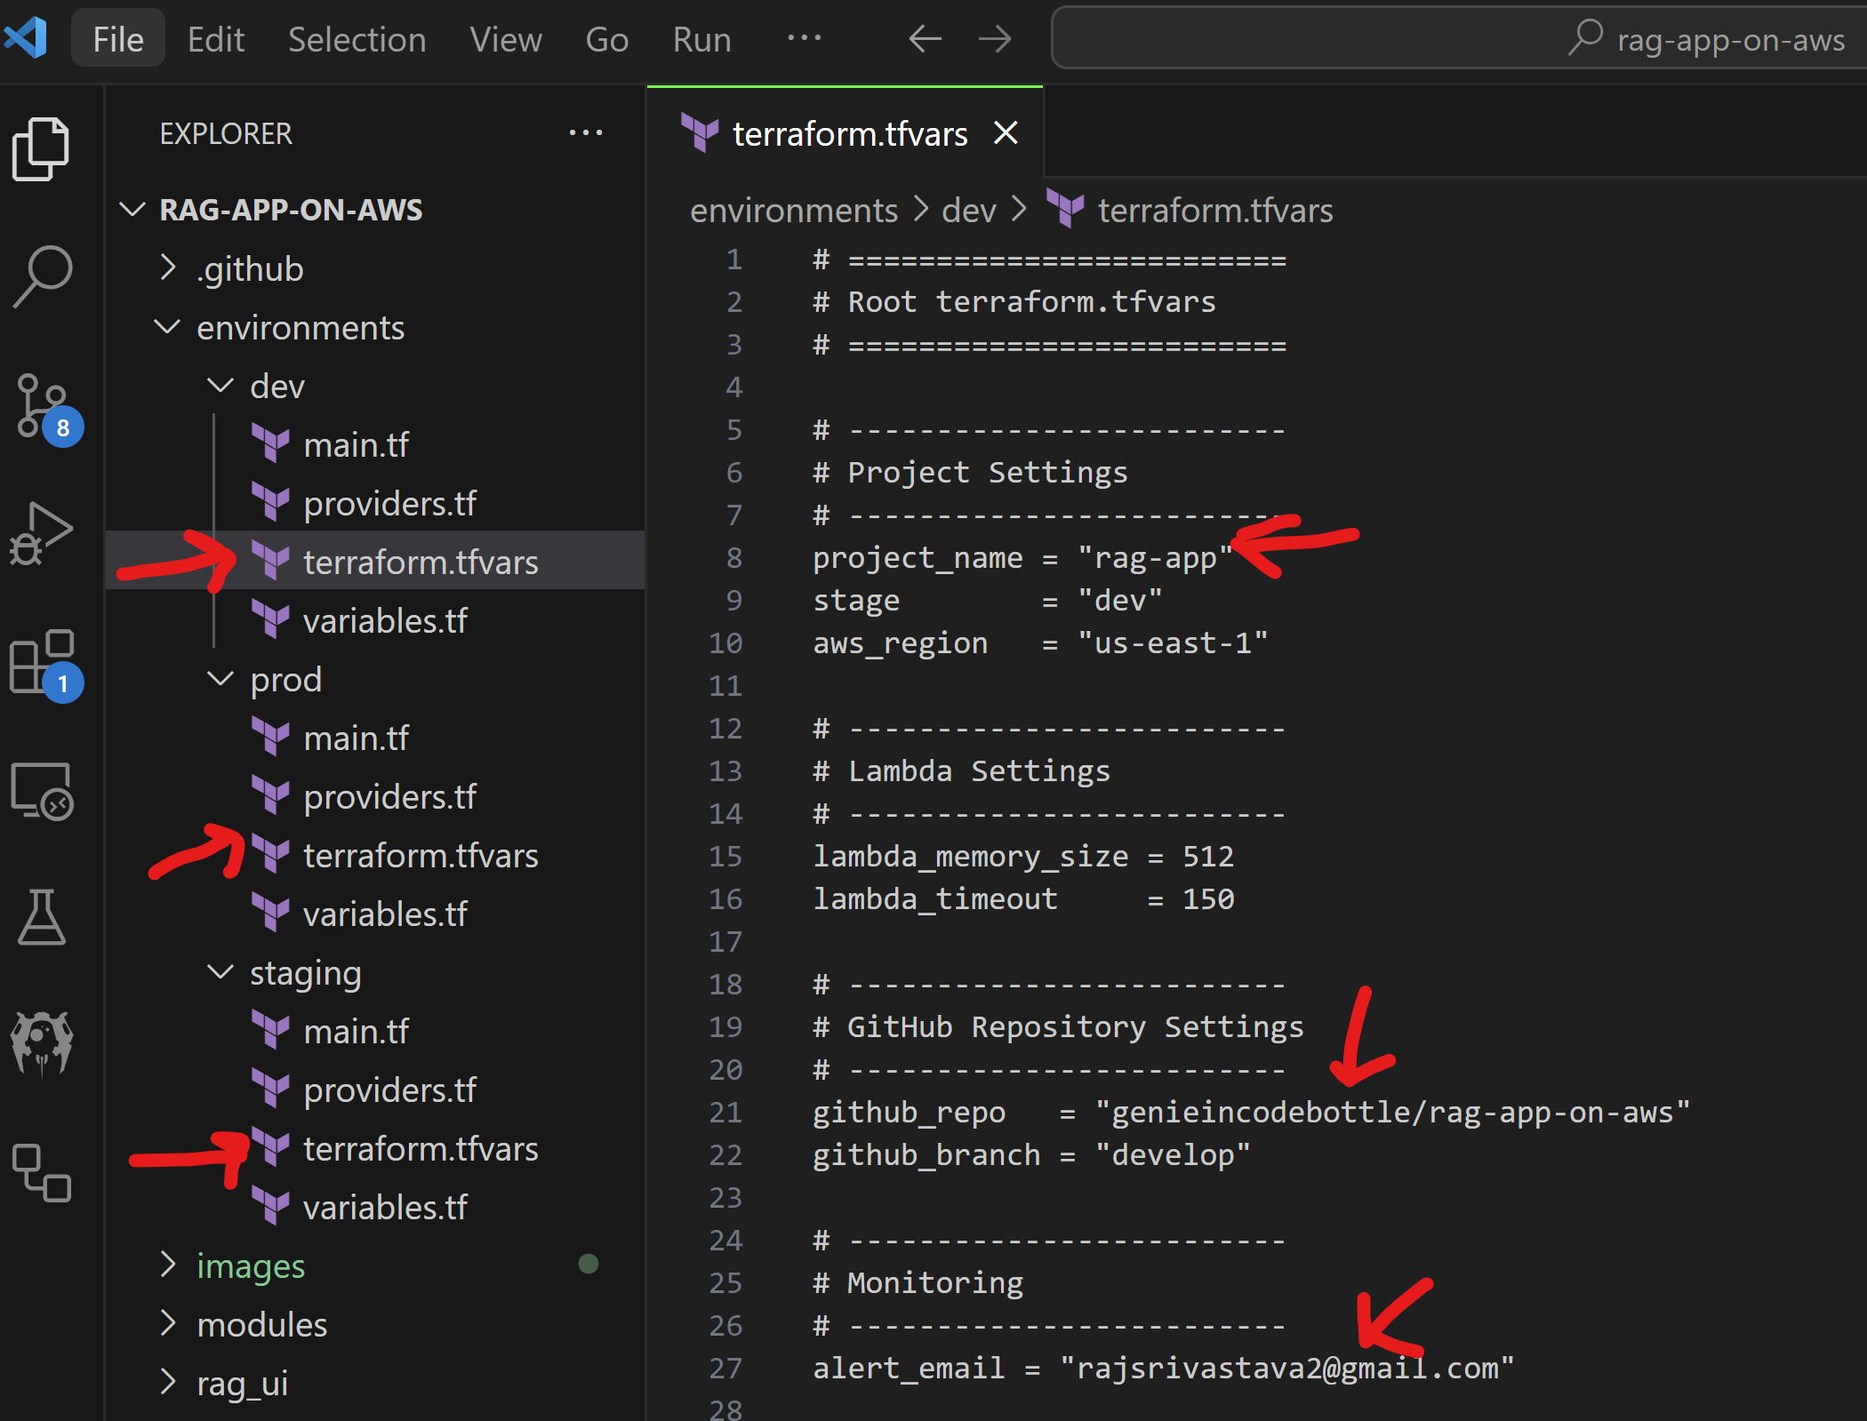Close the terraform.tfvars editor tab
Image resolution: width=1867 pixels, height=1421 pixels.
point(1006,133)
